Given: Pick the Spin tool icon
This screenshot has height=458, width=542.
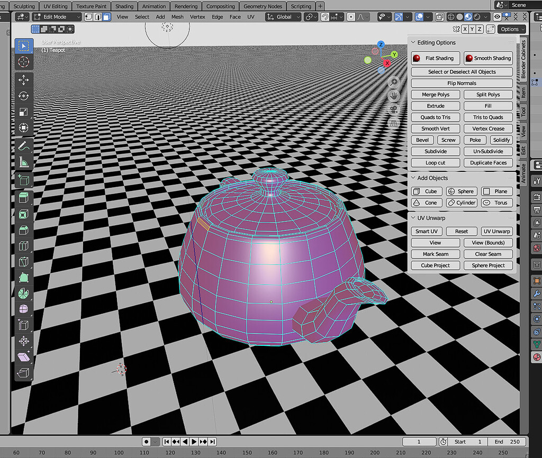Looking at the screenshot, I should pyautogui.click(x=23, y=294).
